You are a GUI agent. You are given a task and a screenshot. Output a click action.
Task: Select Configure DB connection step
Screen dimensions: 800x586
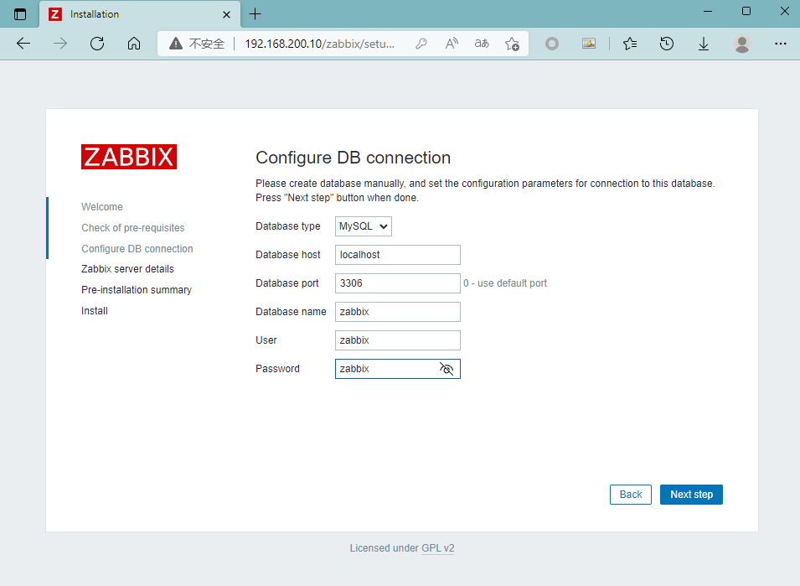[137, 249]
